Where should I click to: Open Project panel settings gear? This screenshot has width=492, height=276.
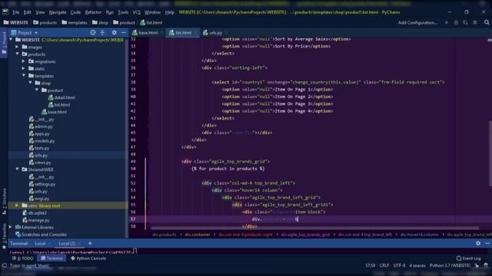[x=115, y=32]
